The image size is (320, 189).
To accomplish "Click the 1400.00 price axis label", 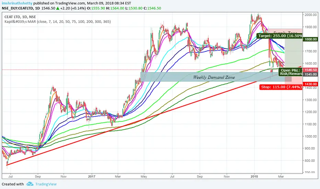I will (x=311, y=88).
